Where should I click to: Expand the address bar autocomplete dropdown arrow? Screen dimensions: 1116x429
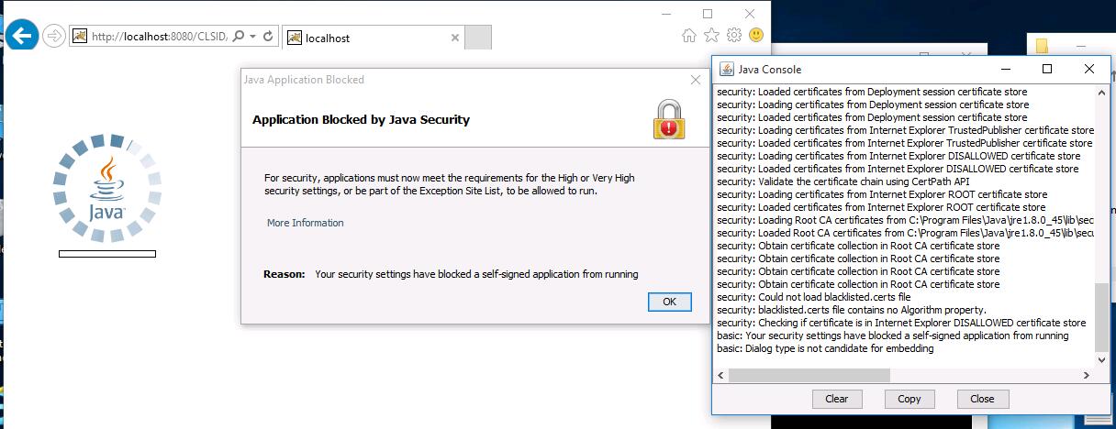pos(252,37)
